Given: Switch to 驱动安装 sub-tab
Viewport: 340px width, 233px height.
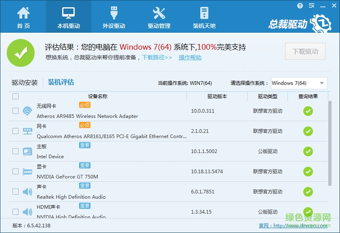Looking at the screenshot, I should [25, 82].
